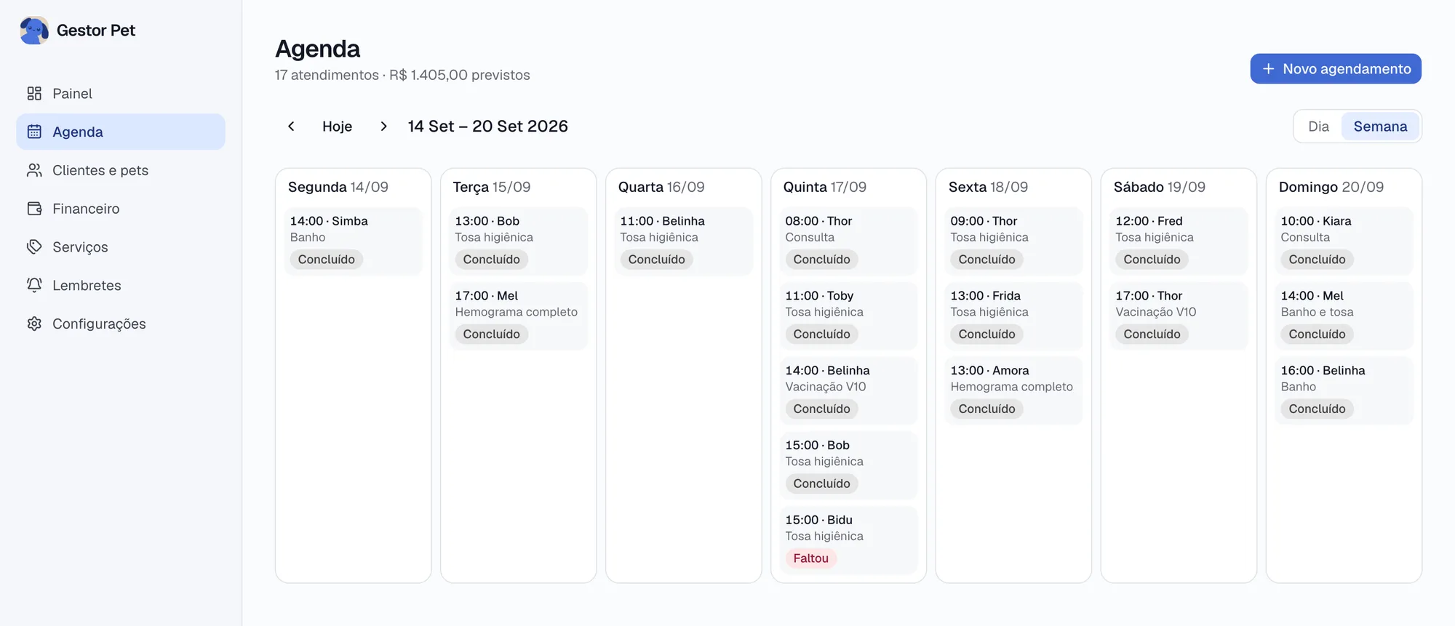This screenshot has height=626, width=1455.
Task: Go to the Financeiro section label
Action: coord(86,209)
